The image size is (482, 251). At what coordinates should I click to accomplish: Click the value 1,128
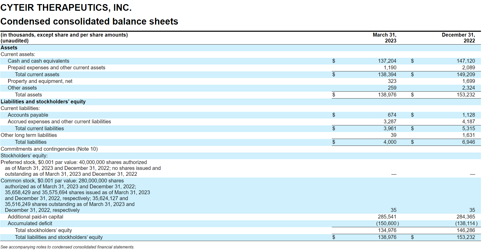tap(468, 115)
